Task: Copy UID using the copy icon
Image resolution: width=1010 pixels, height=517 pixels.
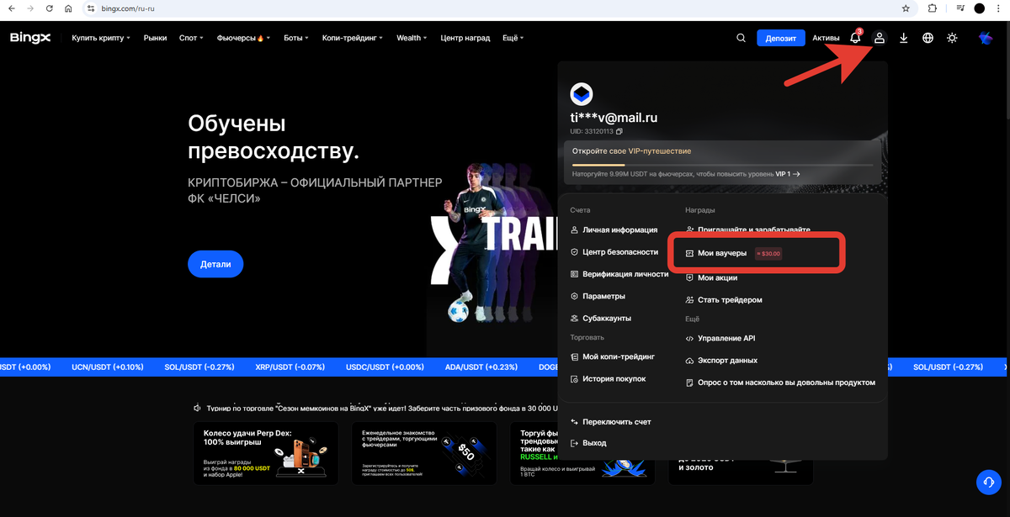Action: (x=619, y=132)
